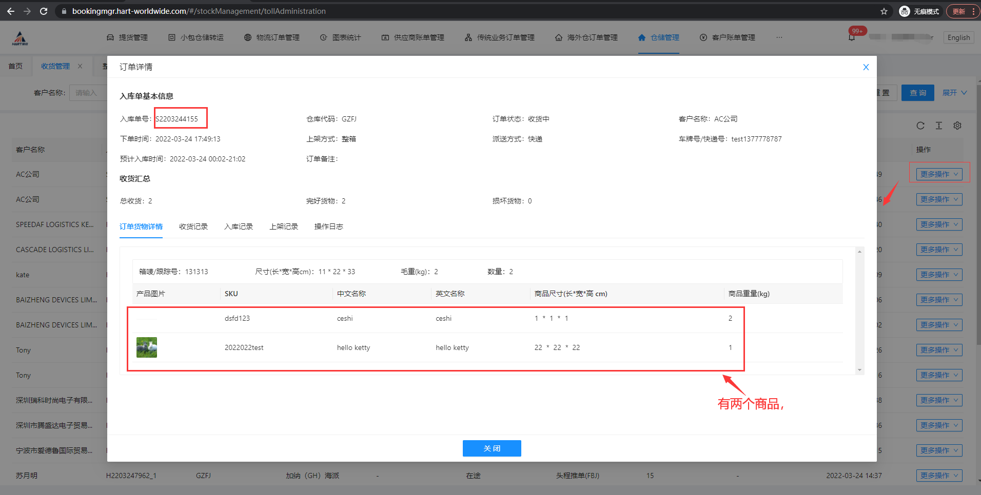
Task: Switch to the 操作日志 tab
Action: click(x=328, y=226)
